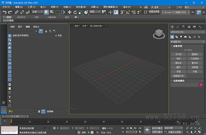206x135 pixels.
Task: Activate the Select and Place tool
Action: (86, 12)
